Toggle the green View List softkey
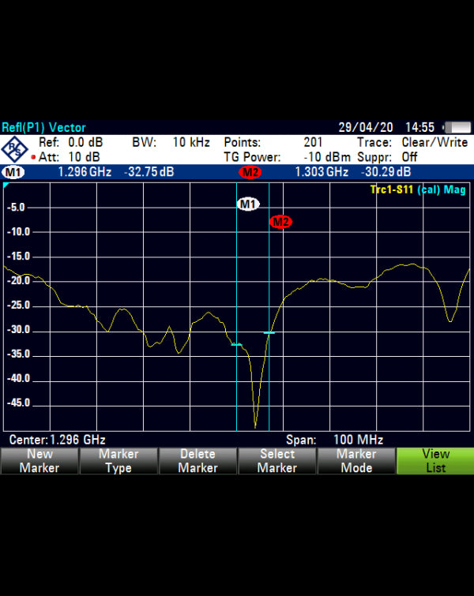474x596 pixels. coord(434,461)
